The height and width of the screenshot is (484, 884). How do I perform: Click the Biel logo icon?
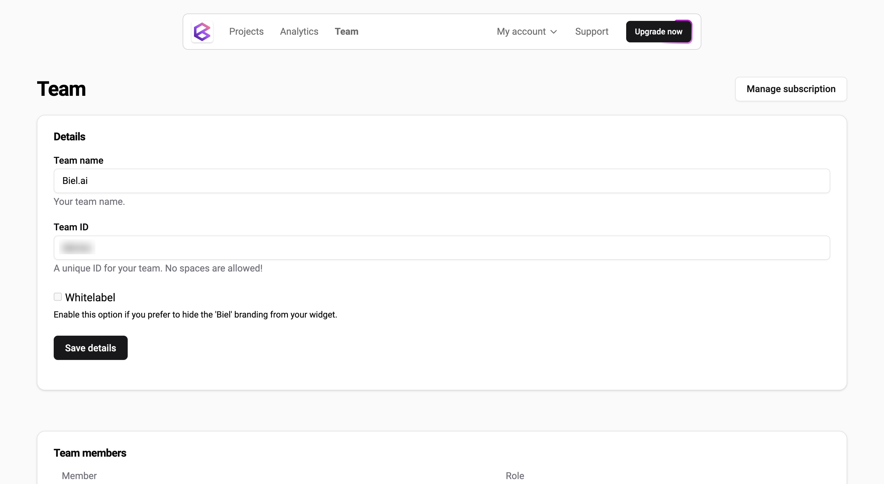click(202, 32)
